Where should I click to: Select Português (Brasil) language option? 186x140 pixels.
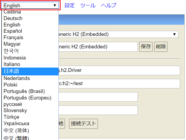pos(24,91)
